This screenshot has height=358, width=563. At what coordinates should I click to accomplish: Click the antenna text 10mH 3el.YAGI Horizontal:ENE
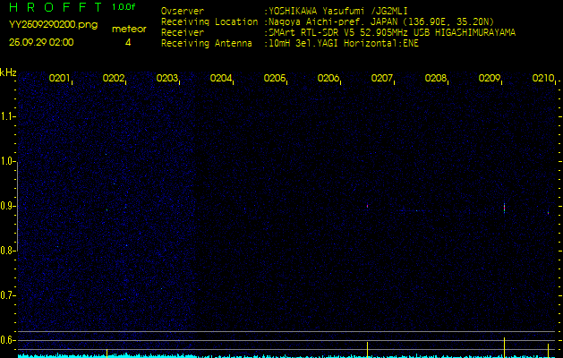[344, 44]
